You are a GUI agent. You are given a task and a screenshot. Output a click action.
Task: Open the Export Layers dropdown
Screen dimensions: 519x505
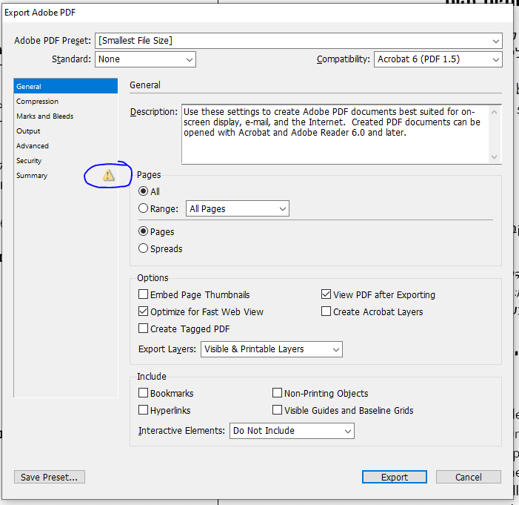272,349
